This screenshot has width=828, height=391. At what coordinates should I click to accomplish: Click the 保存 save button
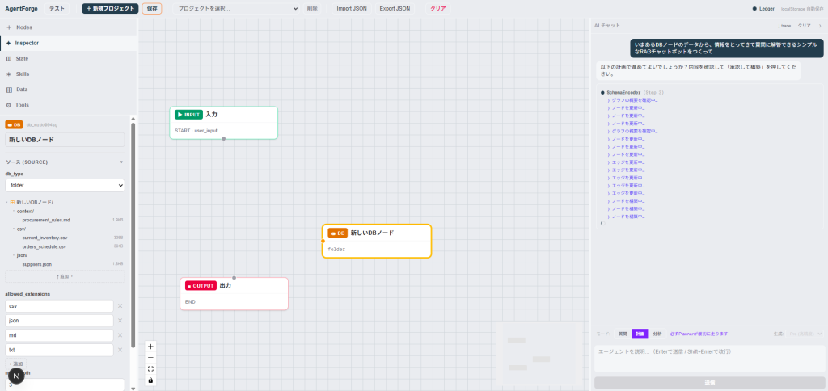pos(152,8)
